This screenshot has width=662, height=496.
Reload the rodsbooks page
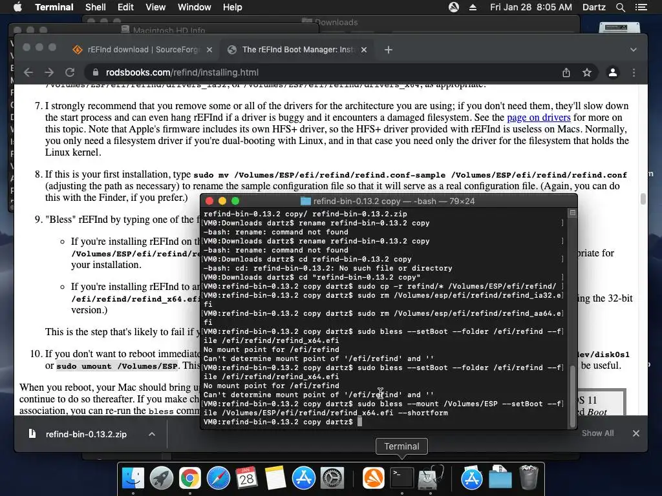pyautogui.click(x=70, y=72)
